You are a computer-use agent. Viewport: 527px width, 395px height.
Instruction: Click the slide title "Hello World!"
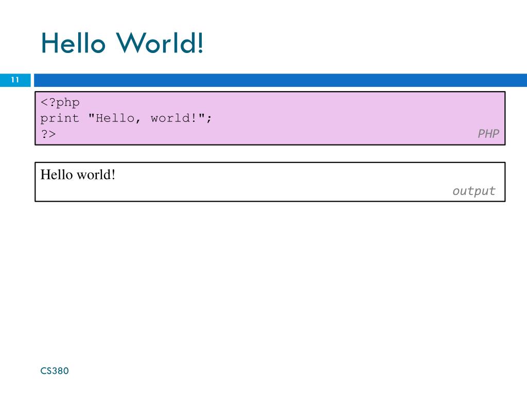122,43
